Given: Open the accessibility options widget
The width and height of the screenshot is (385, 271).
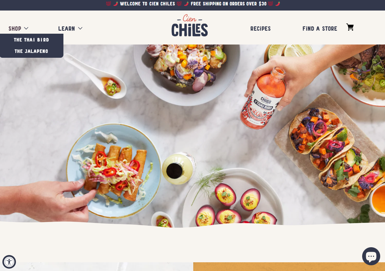Looking at the screenshot, I should 9,262.
